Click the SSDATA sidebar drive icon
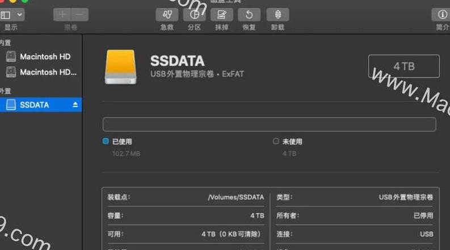450x250 pixels. tap(11, 105)
